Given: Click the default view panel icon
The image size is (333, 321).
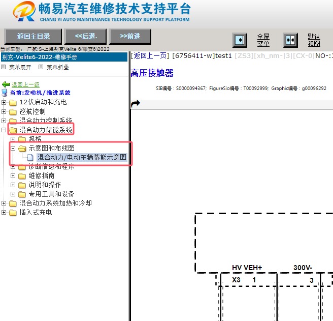Looking at the screenshot, I should click(290, 40).
